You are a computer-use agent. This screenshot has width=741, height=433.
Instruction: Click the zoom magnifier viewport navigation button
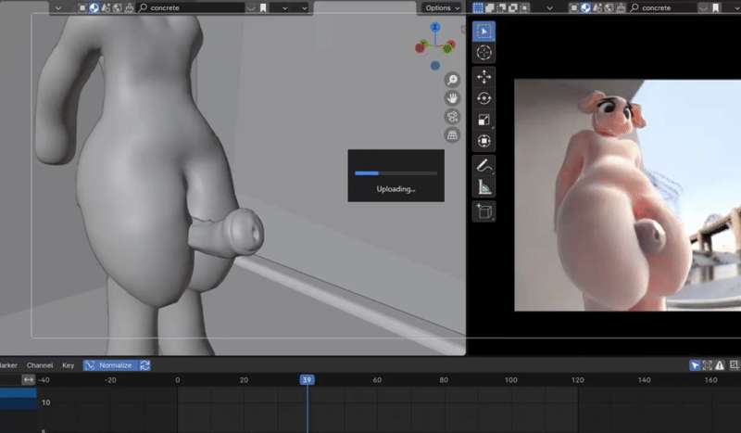[452, 80]
